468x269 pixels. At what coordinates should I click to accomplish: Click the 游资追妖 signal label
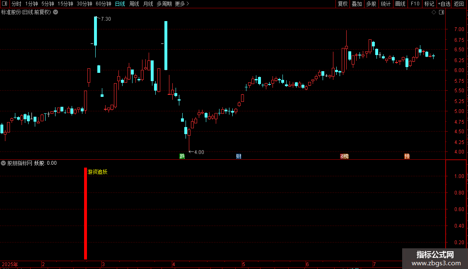point(97,172)
